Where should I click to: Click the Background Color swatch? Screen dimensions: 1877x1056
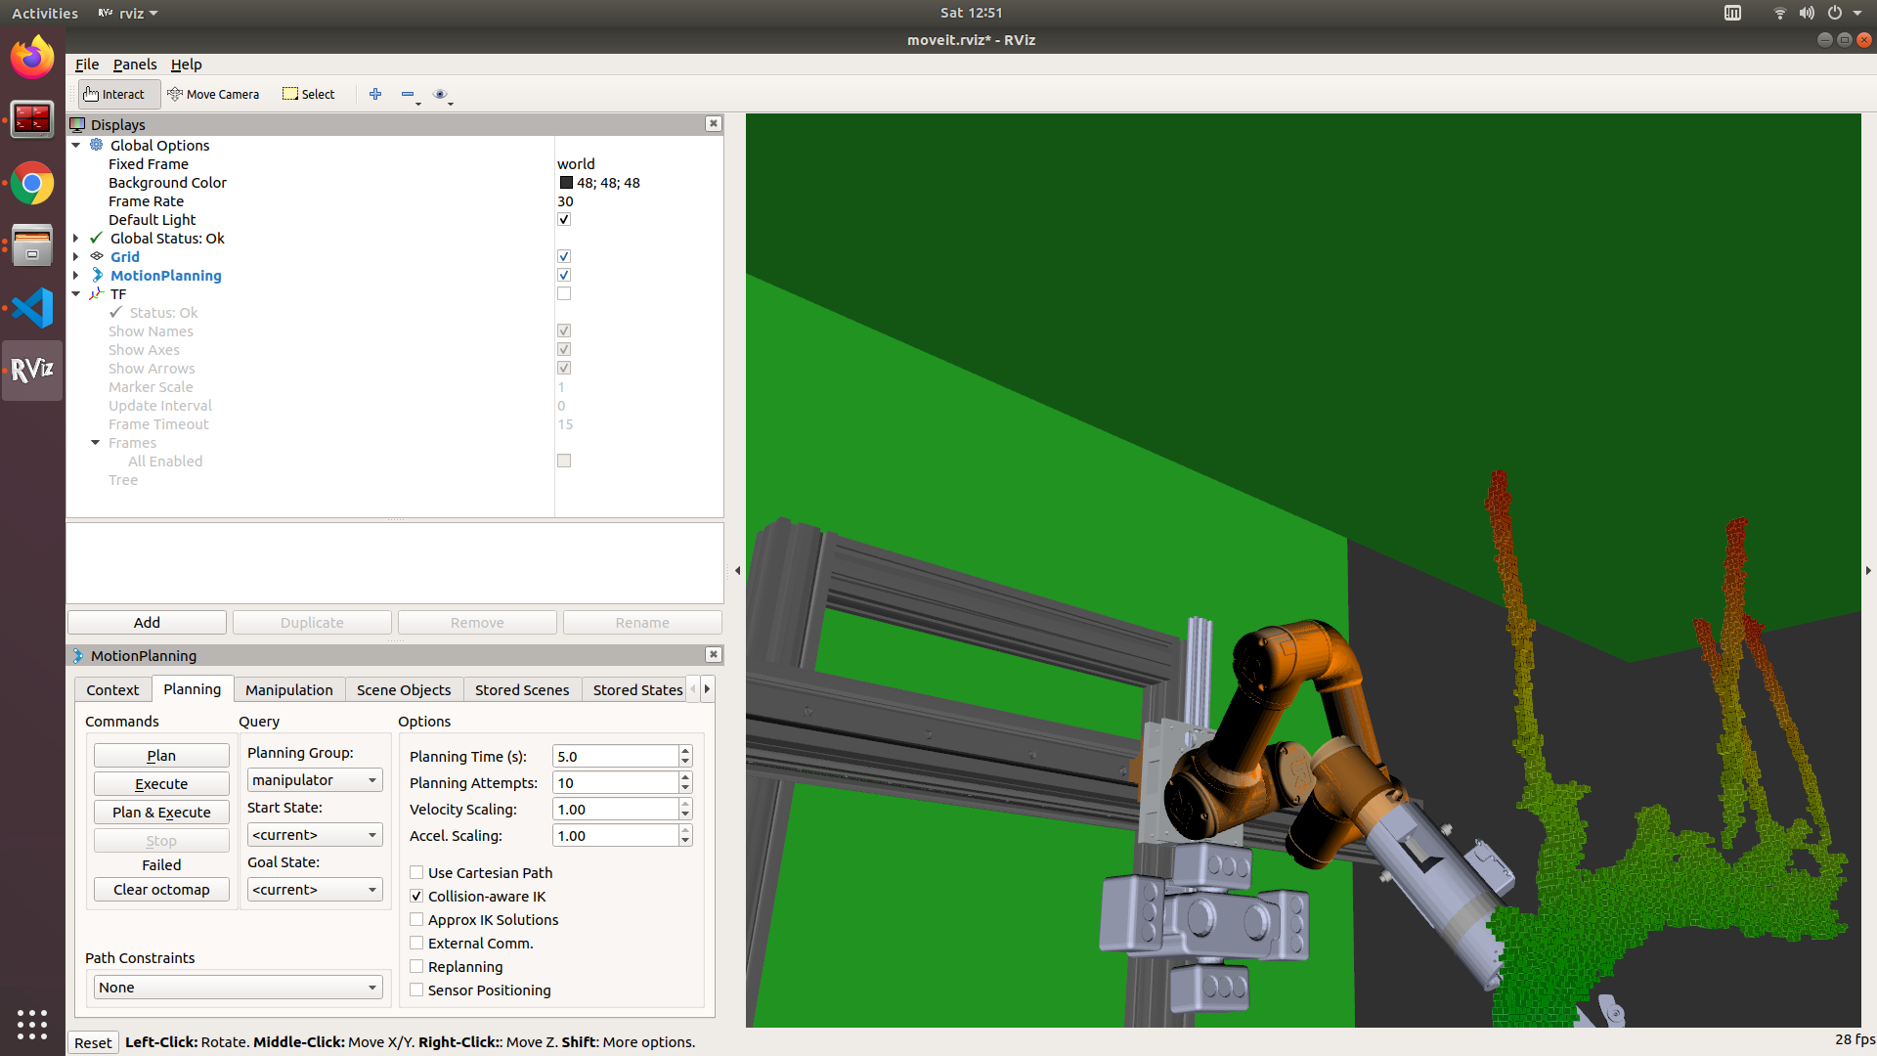tap(566, 182)
